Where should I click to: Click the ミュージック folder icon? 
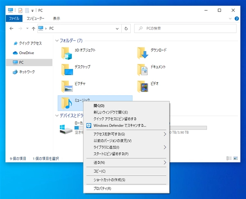pyautogui.click(x=66, y=103)
